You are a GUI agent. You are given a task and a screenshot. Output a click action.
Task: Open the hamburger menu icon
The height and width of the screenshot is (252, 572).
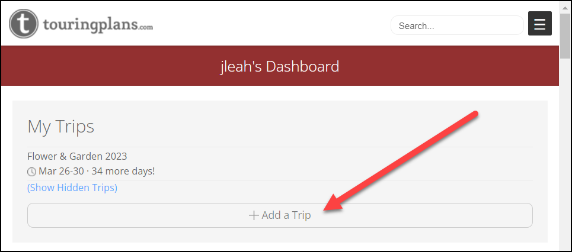[539, 24]
